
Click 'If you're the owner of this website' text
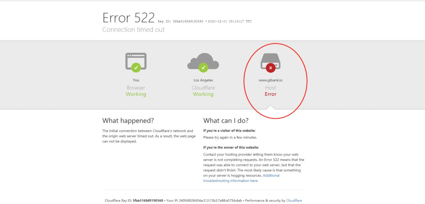click(x=231, y=148)
